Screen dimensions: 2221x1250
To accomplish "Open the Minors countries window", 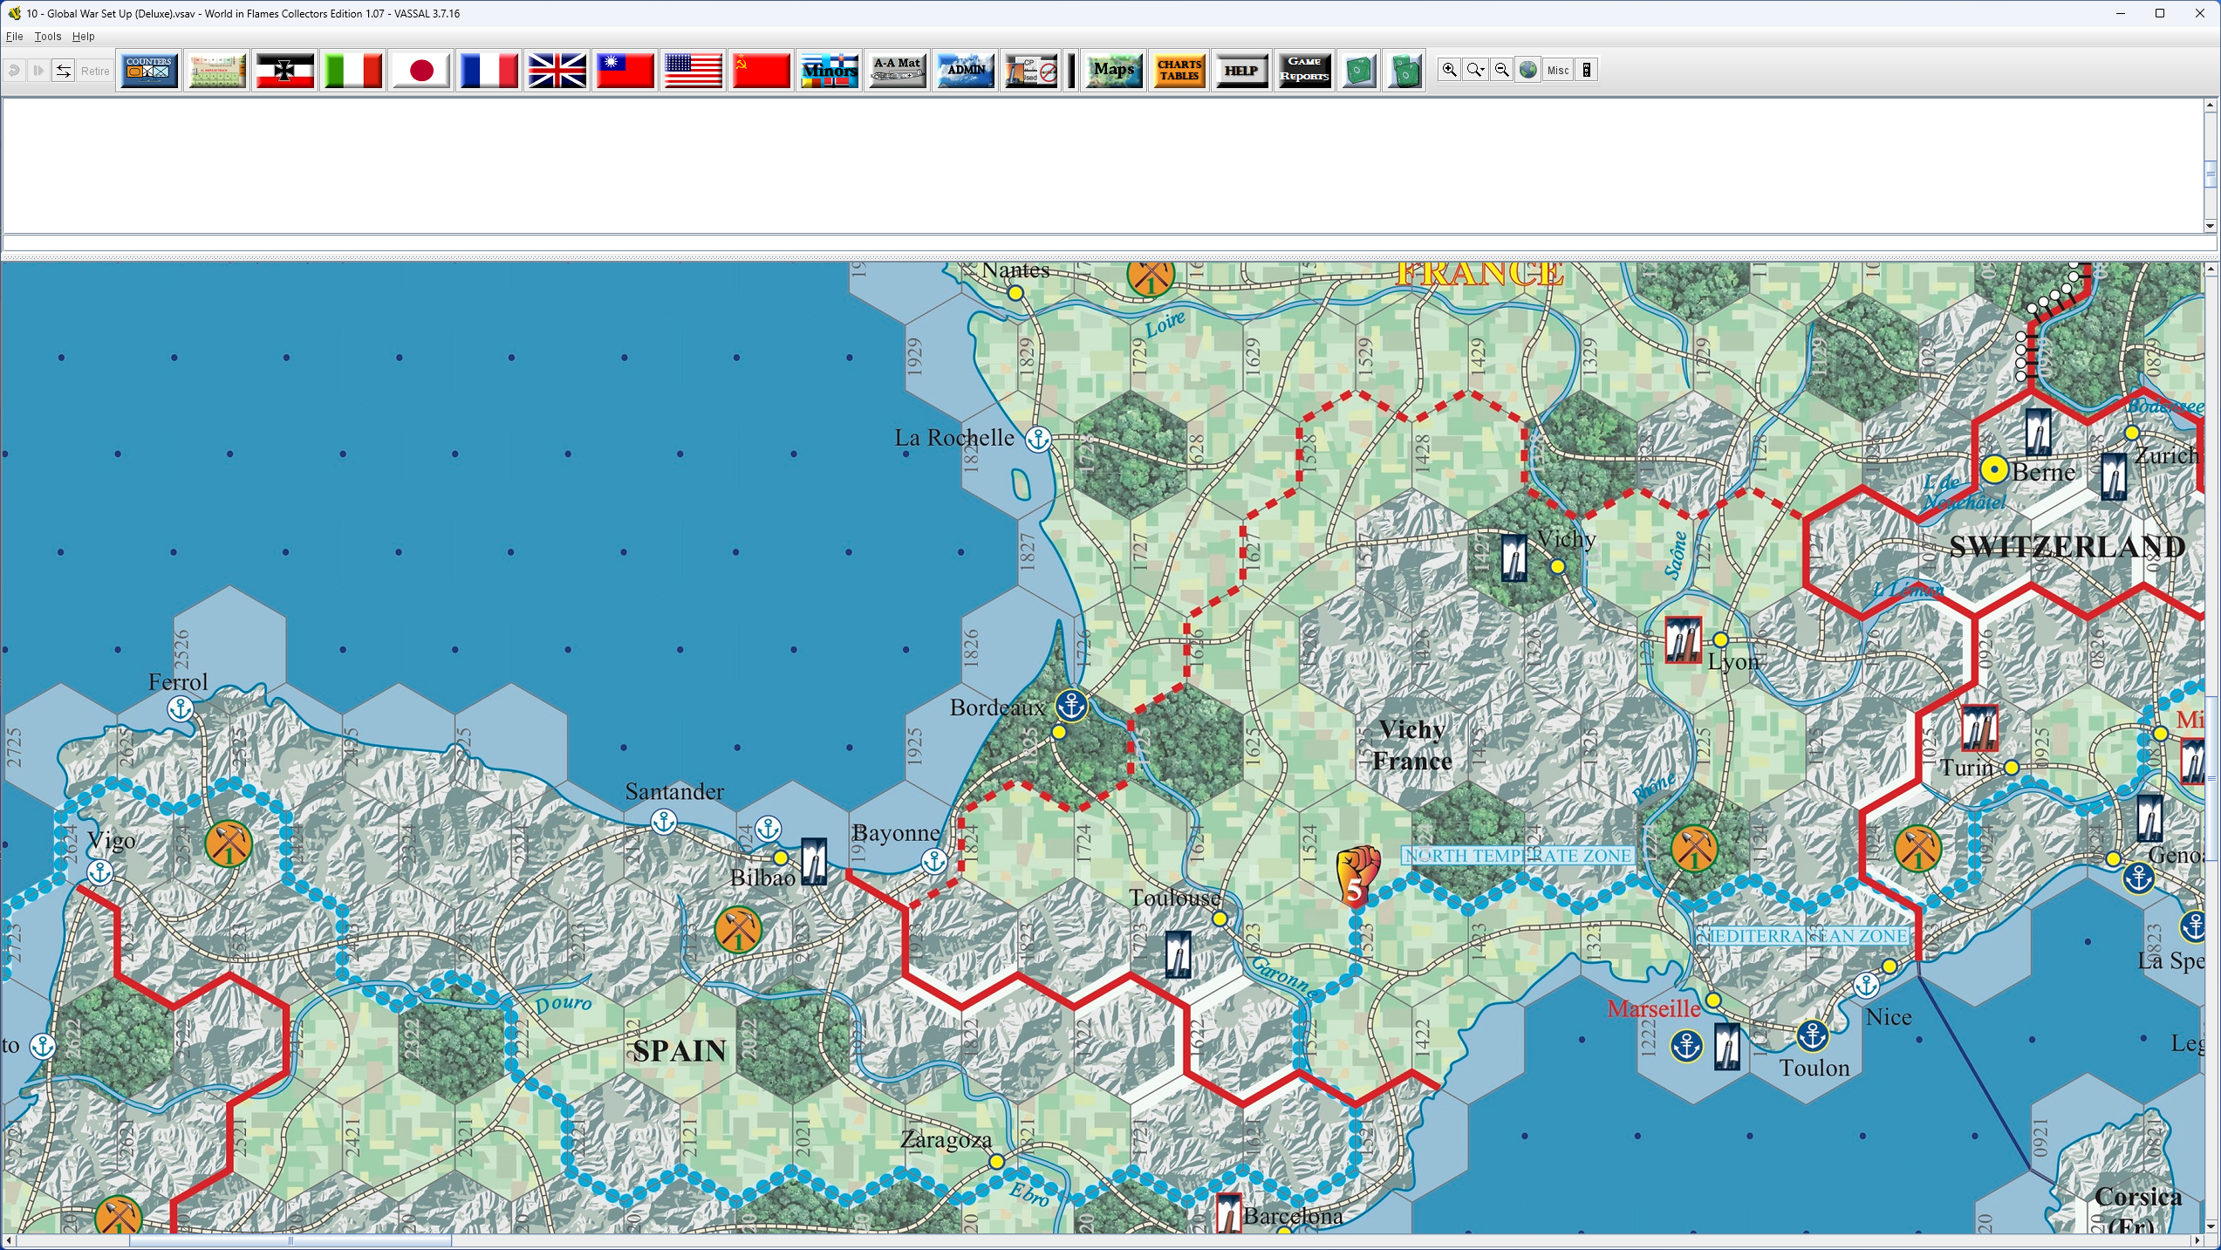I will (x=829, y=71).
